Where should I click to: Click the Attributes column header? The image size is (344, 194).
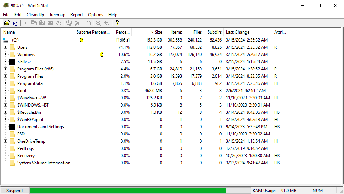point(281,32)
